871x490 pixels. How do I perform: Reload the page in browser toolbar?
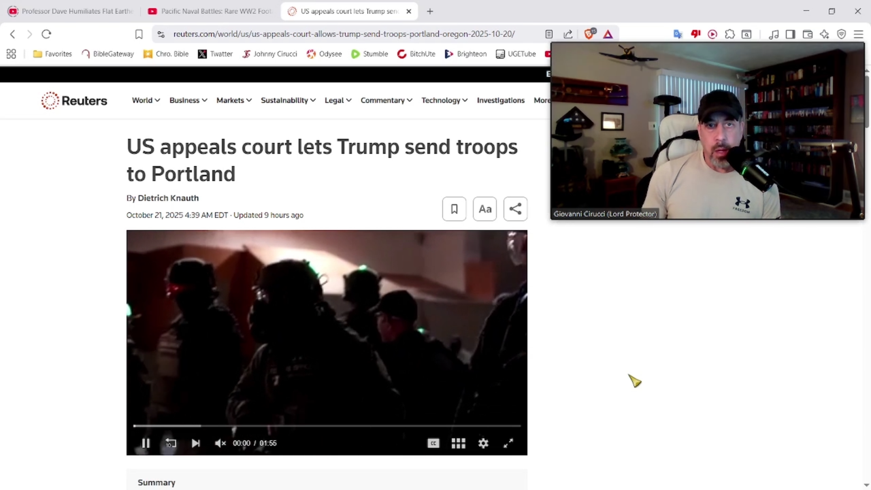pyautogui.click(x=46, y=34)
